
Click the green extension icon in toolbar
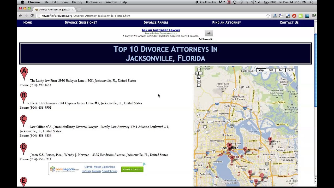click(x=301, y=16)
